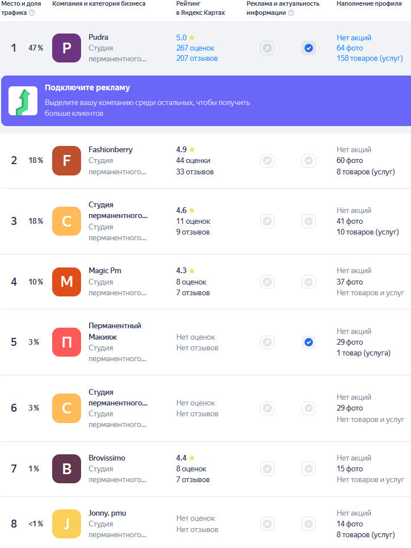Click the advertising icon in Jonny. pmu row
The image size is (411, 548).
tap(267, 524)
